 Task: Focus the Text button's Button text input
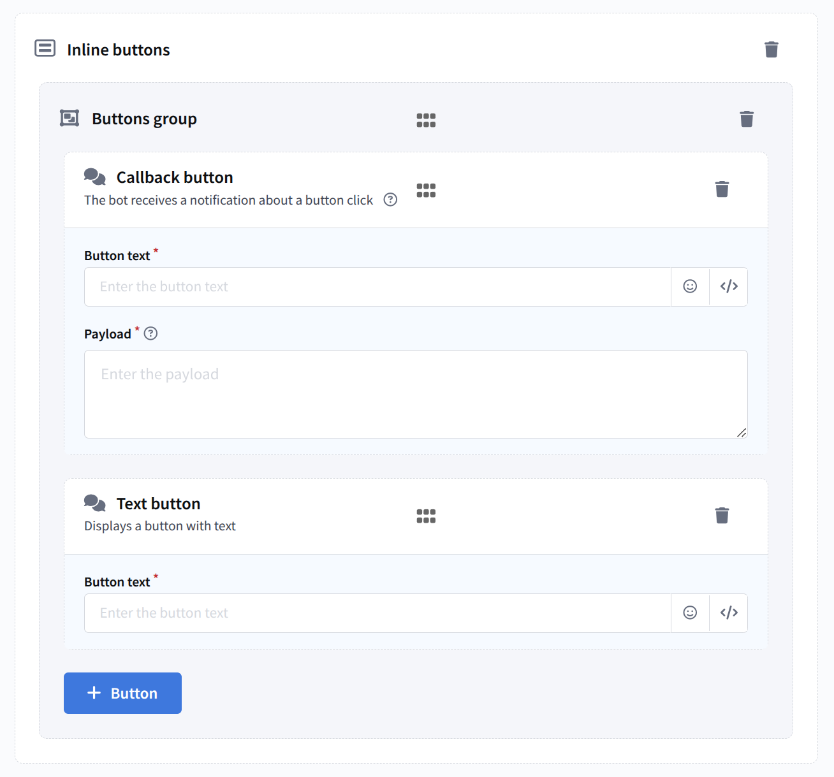click(377, 613)
